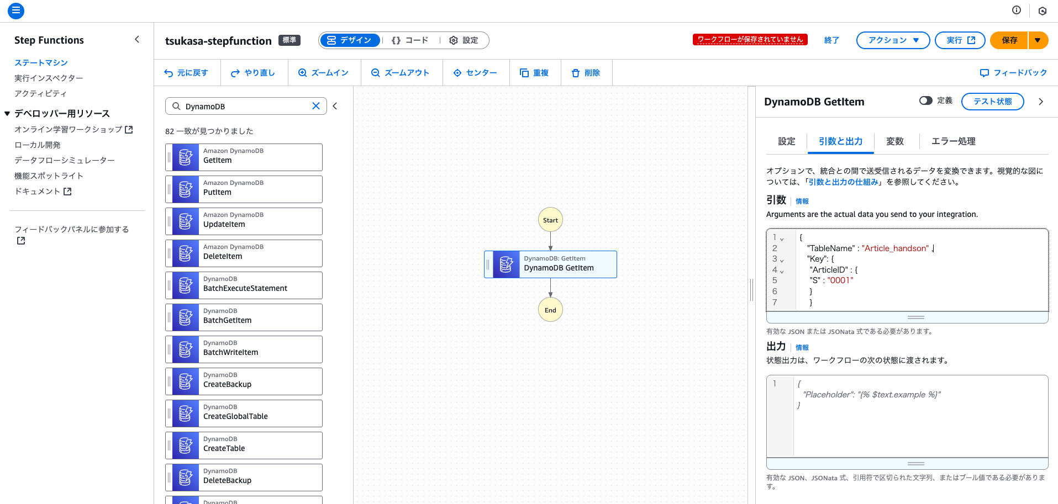Click センター to center the canvas
The width and height of the screenshot is (1058, 504).
coord(475,73)
